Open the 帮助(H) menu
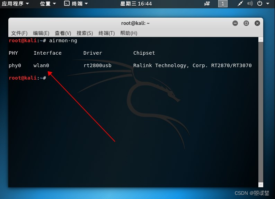The width and height of the screenshot is (275, 199). pos(129,33)
